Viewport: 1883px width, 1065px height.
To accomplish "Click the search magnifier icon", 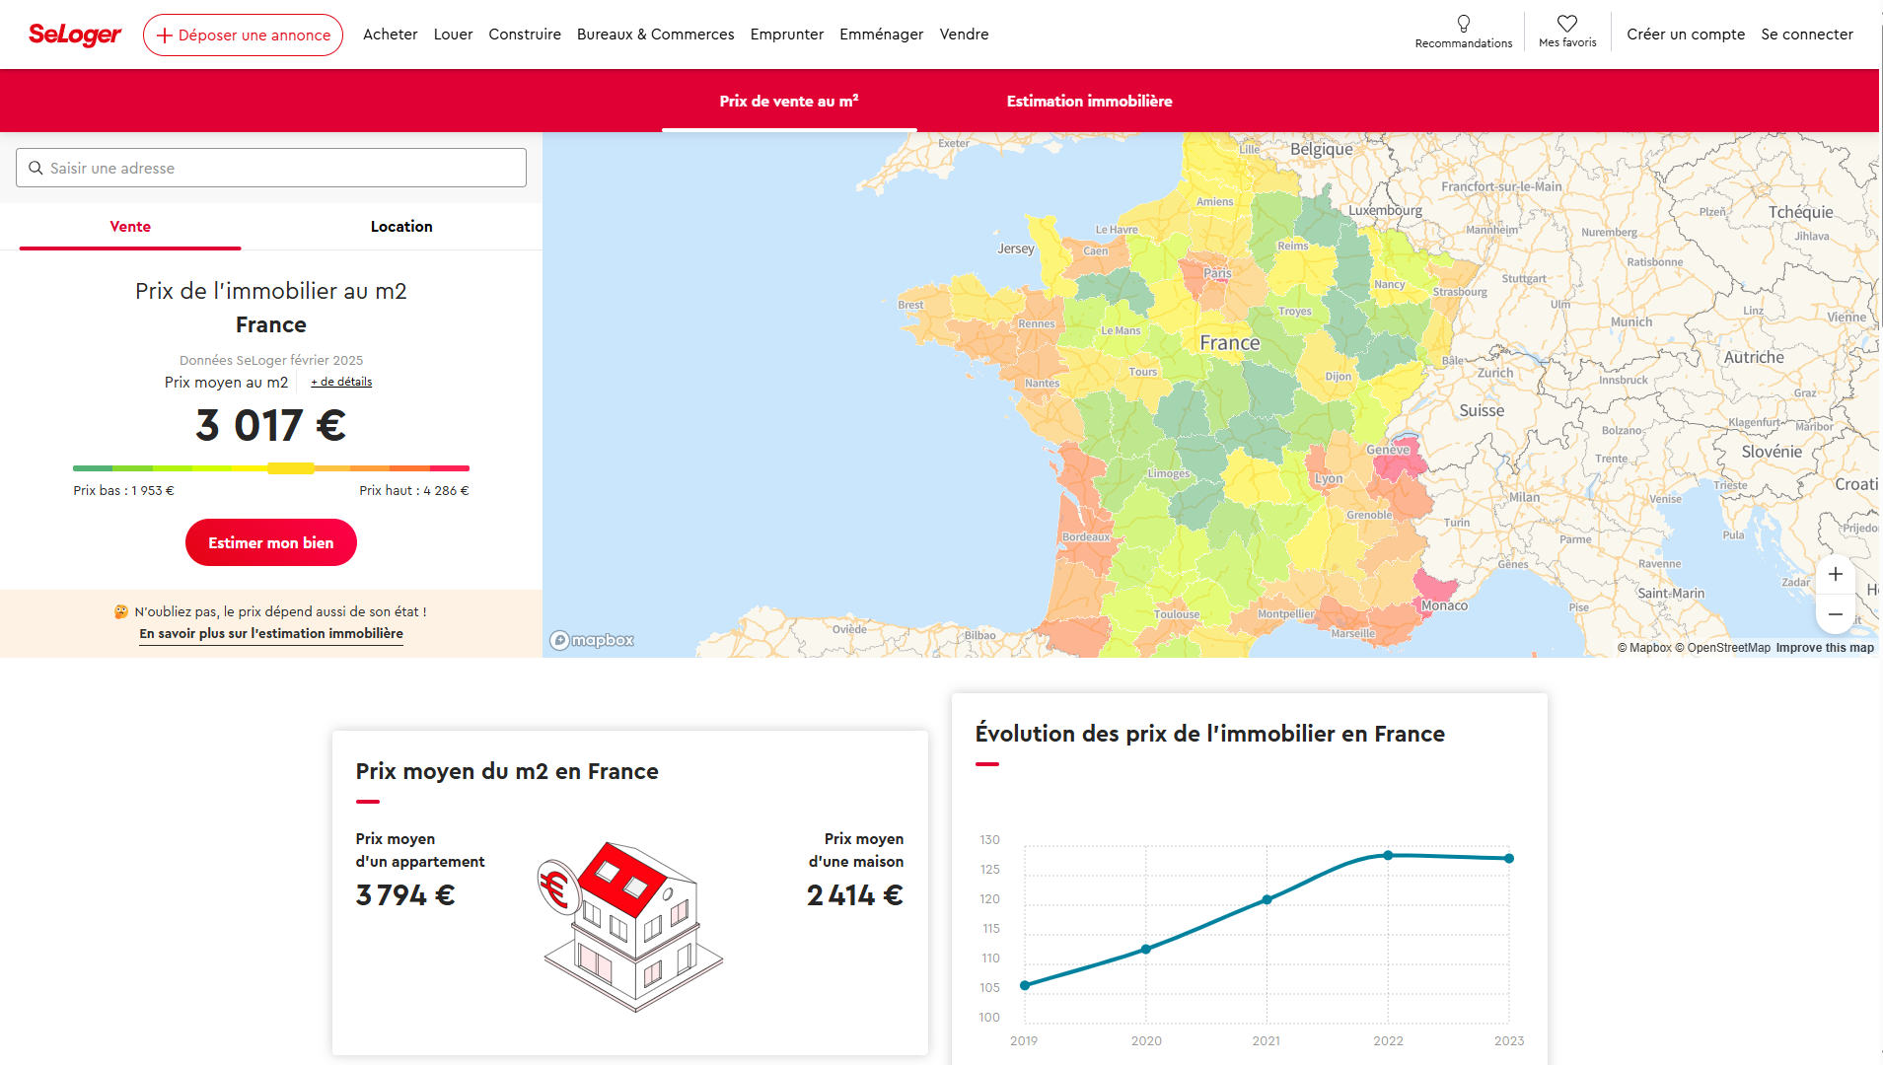I will tap(36, 169).
